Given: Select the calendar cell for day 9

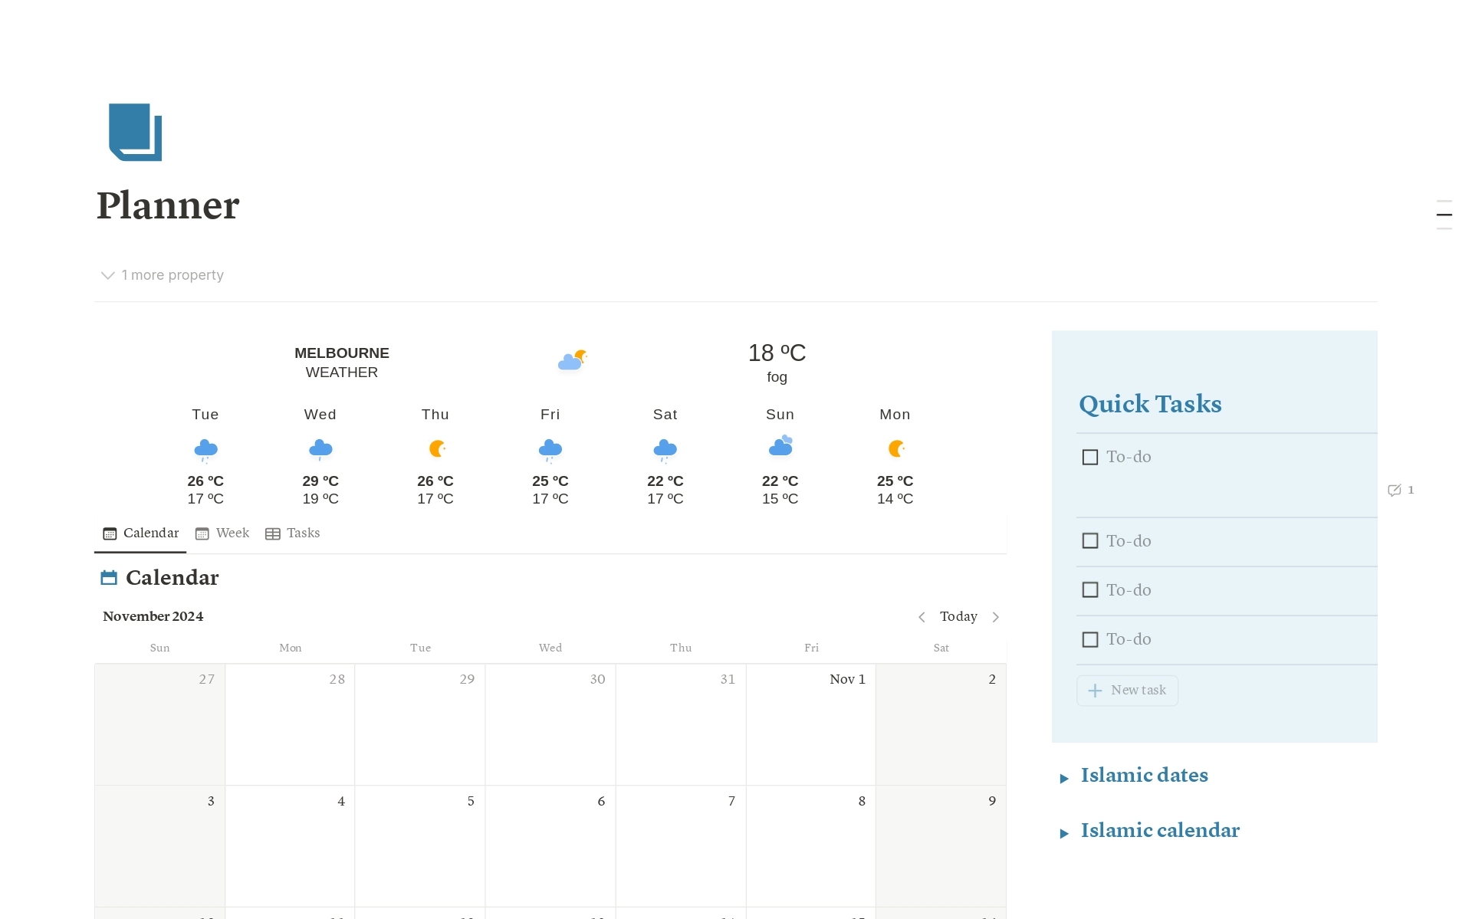Looking at the screenshot, I should [941, 846].
